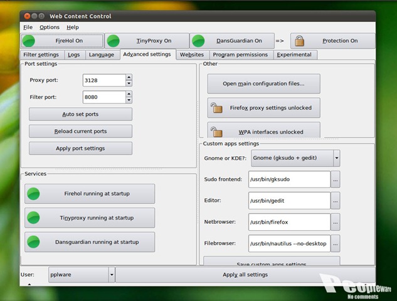Click the green FireHol On status icon
This screenshot has width=397, height=301.
pos(29,41)
